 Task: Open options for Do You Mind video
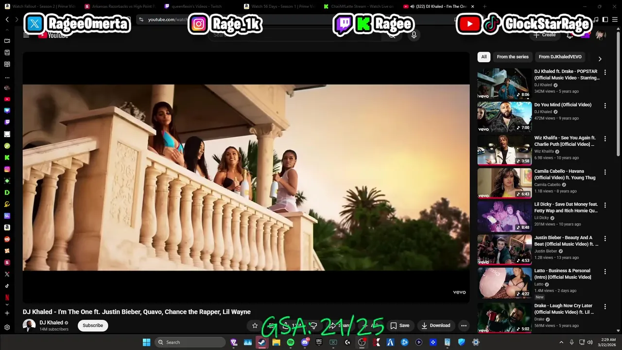pyautogui.click(x=605, y=105)
